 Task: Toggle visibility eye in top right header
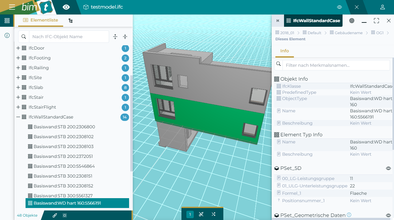point(339,7)
